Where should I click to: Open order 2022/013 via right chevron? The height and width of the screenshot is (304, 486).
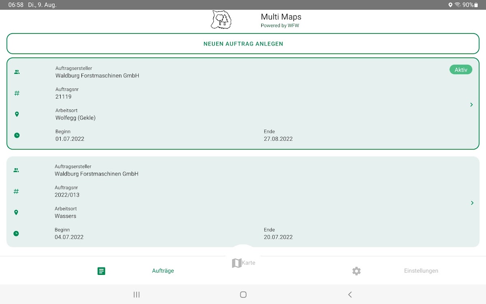click(472, 203)
